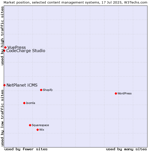The height and width of the screenshot is (151, 151).
Task: Select the Squarespace label text
Action: (40, 125)
